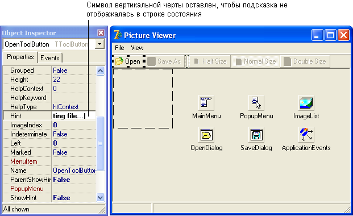The height and width of the screenshot is (216, 353).
Task: Select the ImageList component icon
Action: pyautogui.click(x=306, y=102)
